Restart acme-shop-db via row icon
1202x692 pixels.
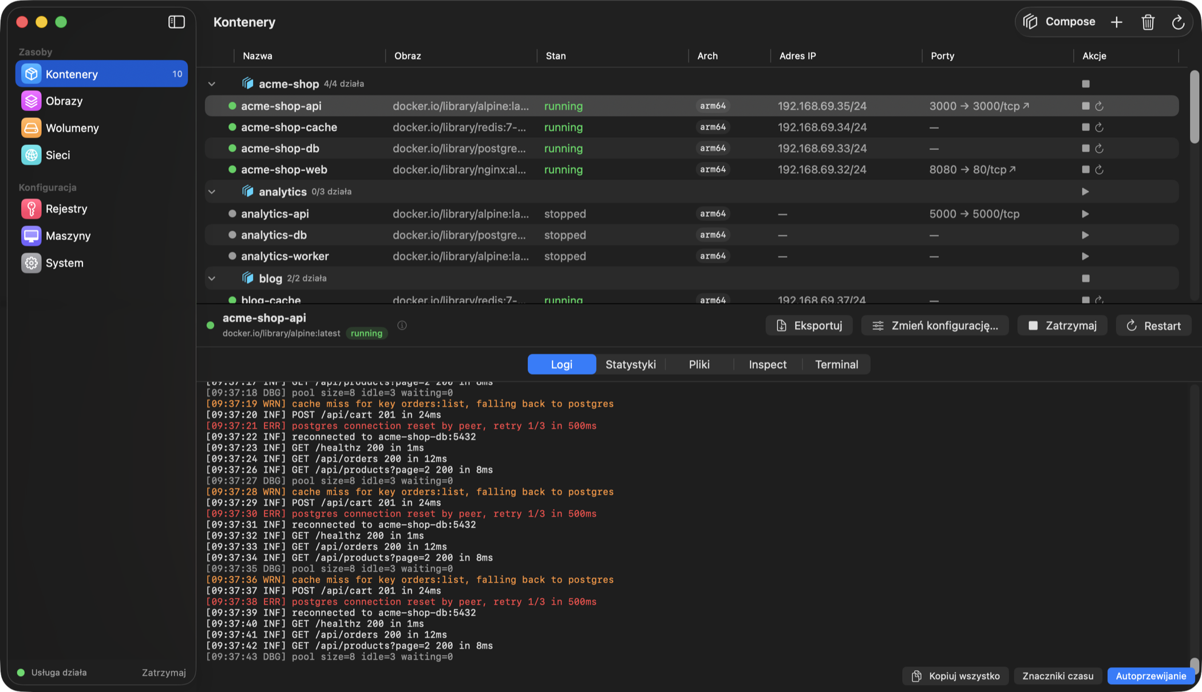tap(1100, 148)
